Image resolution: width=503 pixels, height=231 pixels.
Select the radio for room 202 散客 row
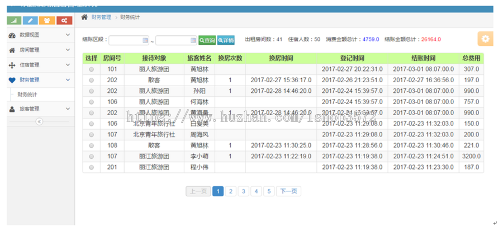tap(92, 80)
